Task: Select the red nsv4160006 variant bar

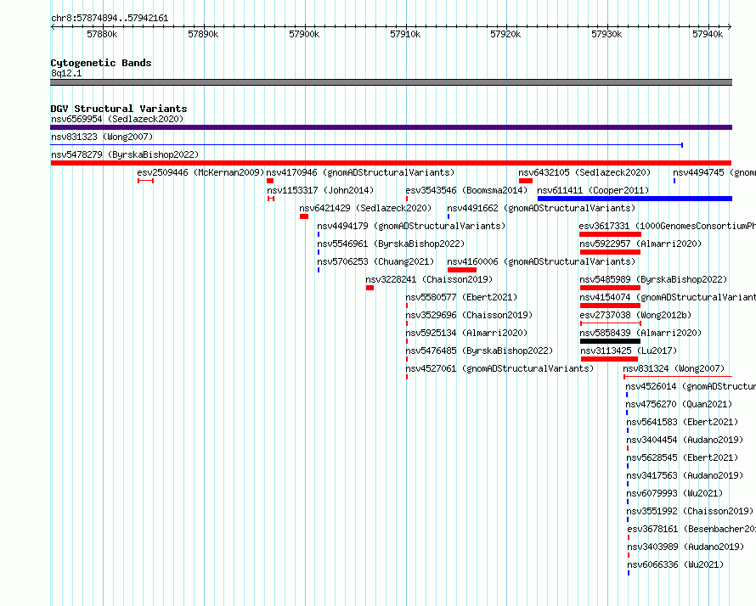Action: click(x=462, y=270)
